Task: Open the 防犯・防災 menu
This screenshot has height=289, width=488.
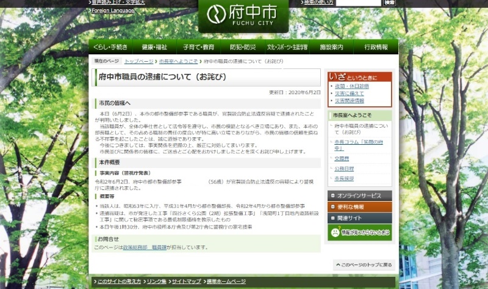Action: [243, 47]
